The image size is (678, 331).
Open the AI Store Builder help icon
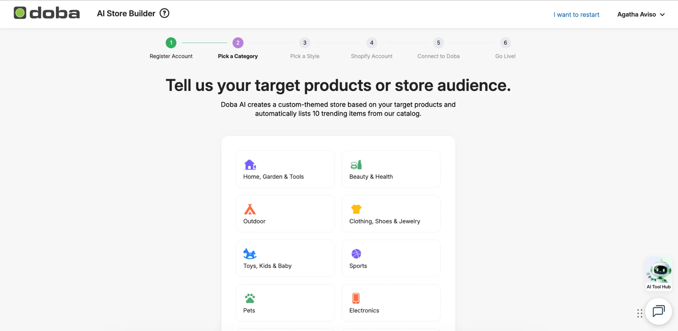click(x=165, y=13)
